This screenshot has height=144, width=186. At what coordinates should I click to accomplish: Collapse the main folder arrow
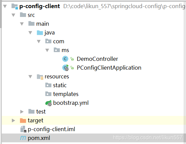(22, 24)
